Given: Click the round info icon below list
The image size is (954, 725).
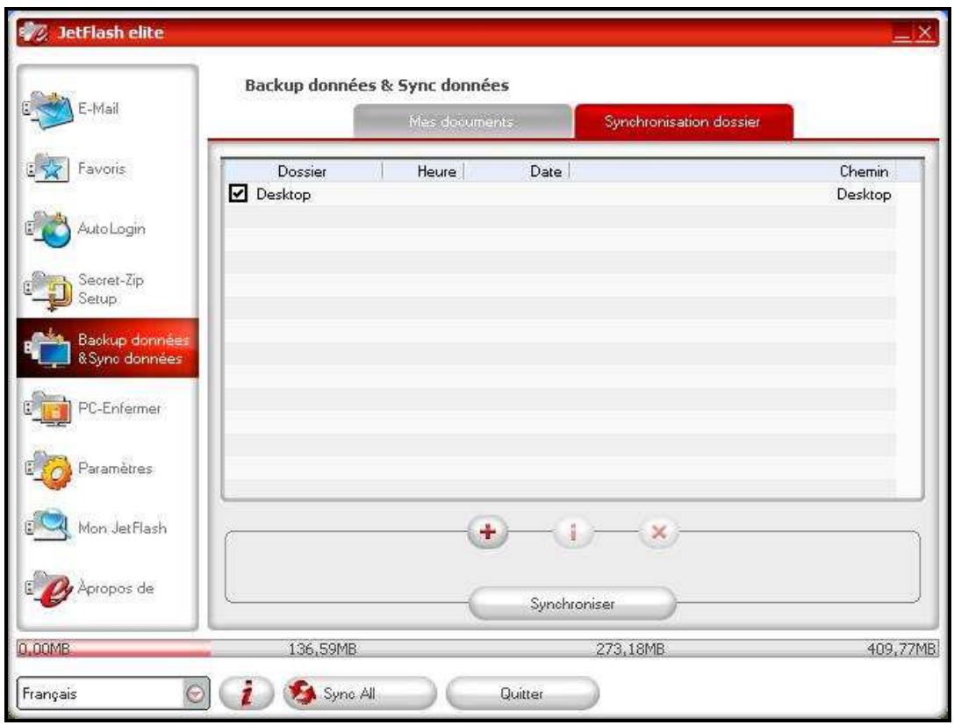Looking at the screenshot, I should [x=572, y=532].
